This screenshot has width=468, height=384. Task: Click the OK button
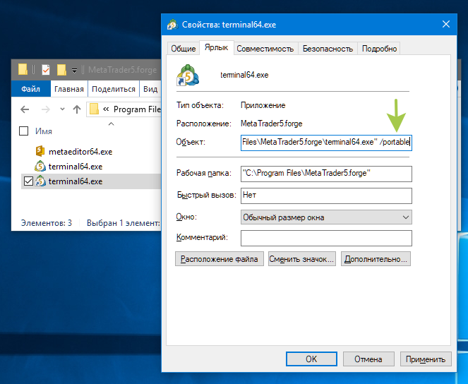pyautogui.click(x=311, y=359)
